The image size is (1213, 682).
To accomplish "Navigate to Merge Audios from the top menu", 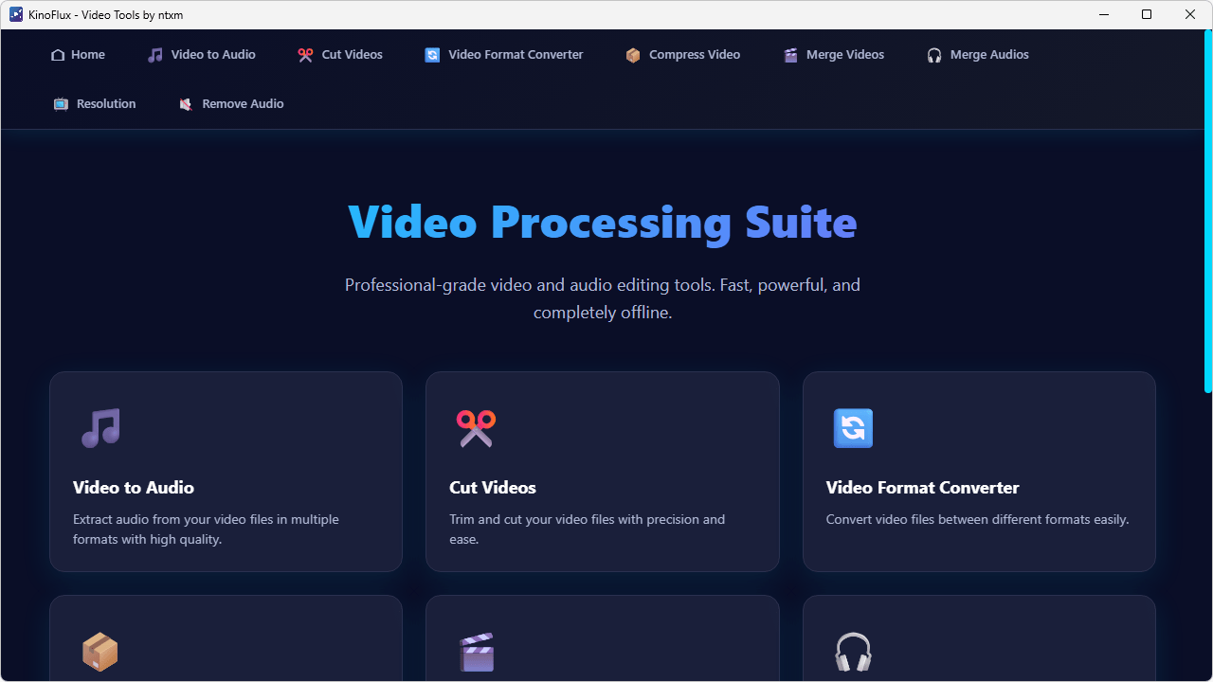I will point(977,54).
